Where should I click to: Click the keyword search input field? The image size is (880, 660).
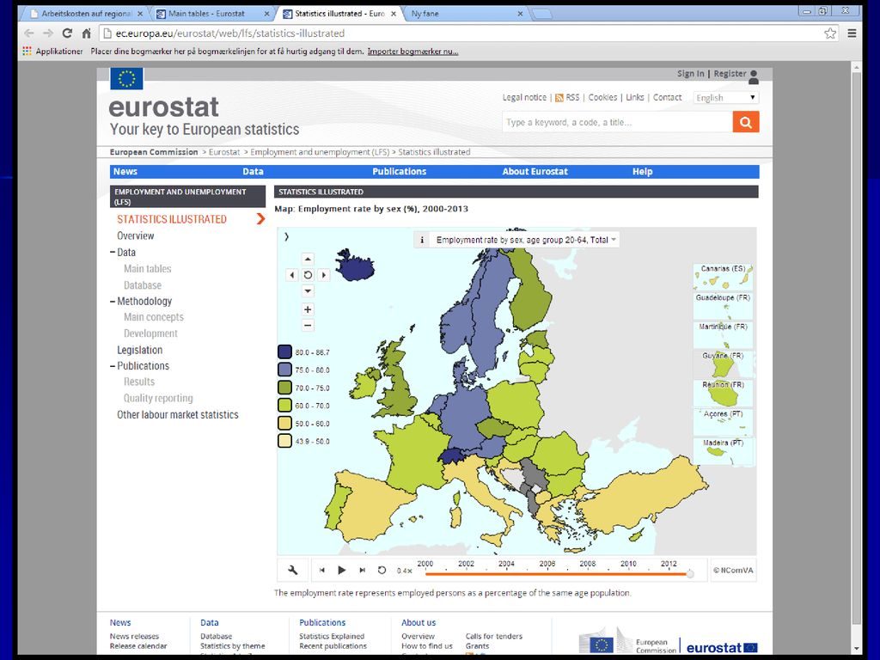(x=617, y=122)
